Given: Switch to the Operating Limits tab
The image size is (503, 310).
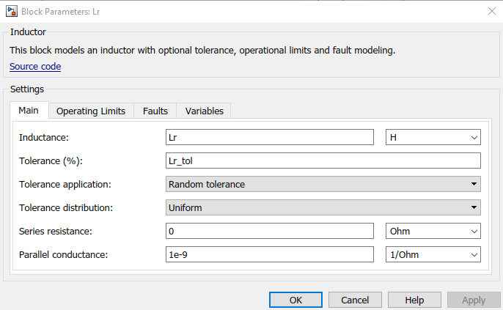Looking at the screenshot, I should [91, 111].
